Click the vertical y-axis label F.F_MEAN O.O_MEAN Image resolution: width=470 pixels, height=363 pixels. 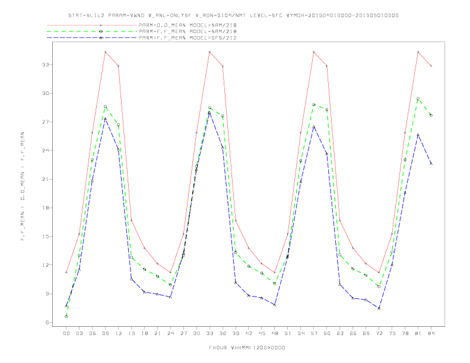pyautogui.click(x=23, y=186)
